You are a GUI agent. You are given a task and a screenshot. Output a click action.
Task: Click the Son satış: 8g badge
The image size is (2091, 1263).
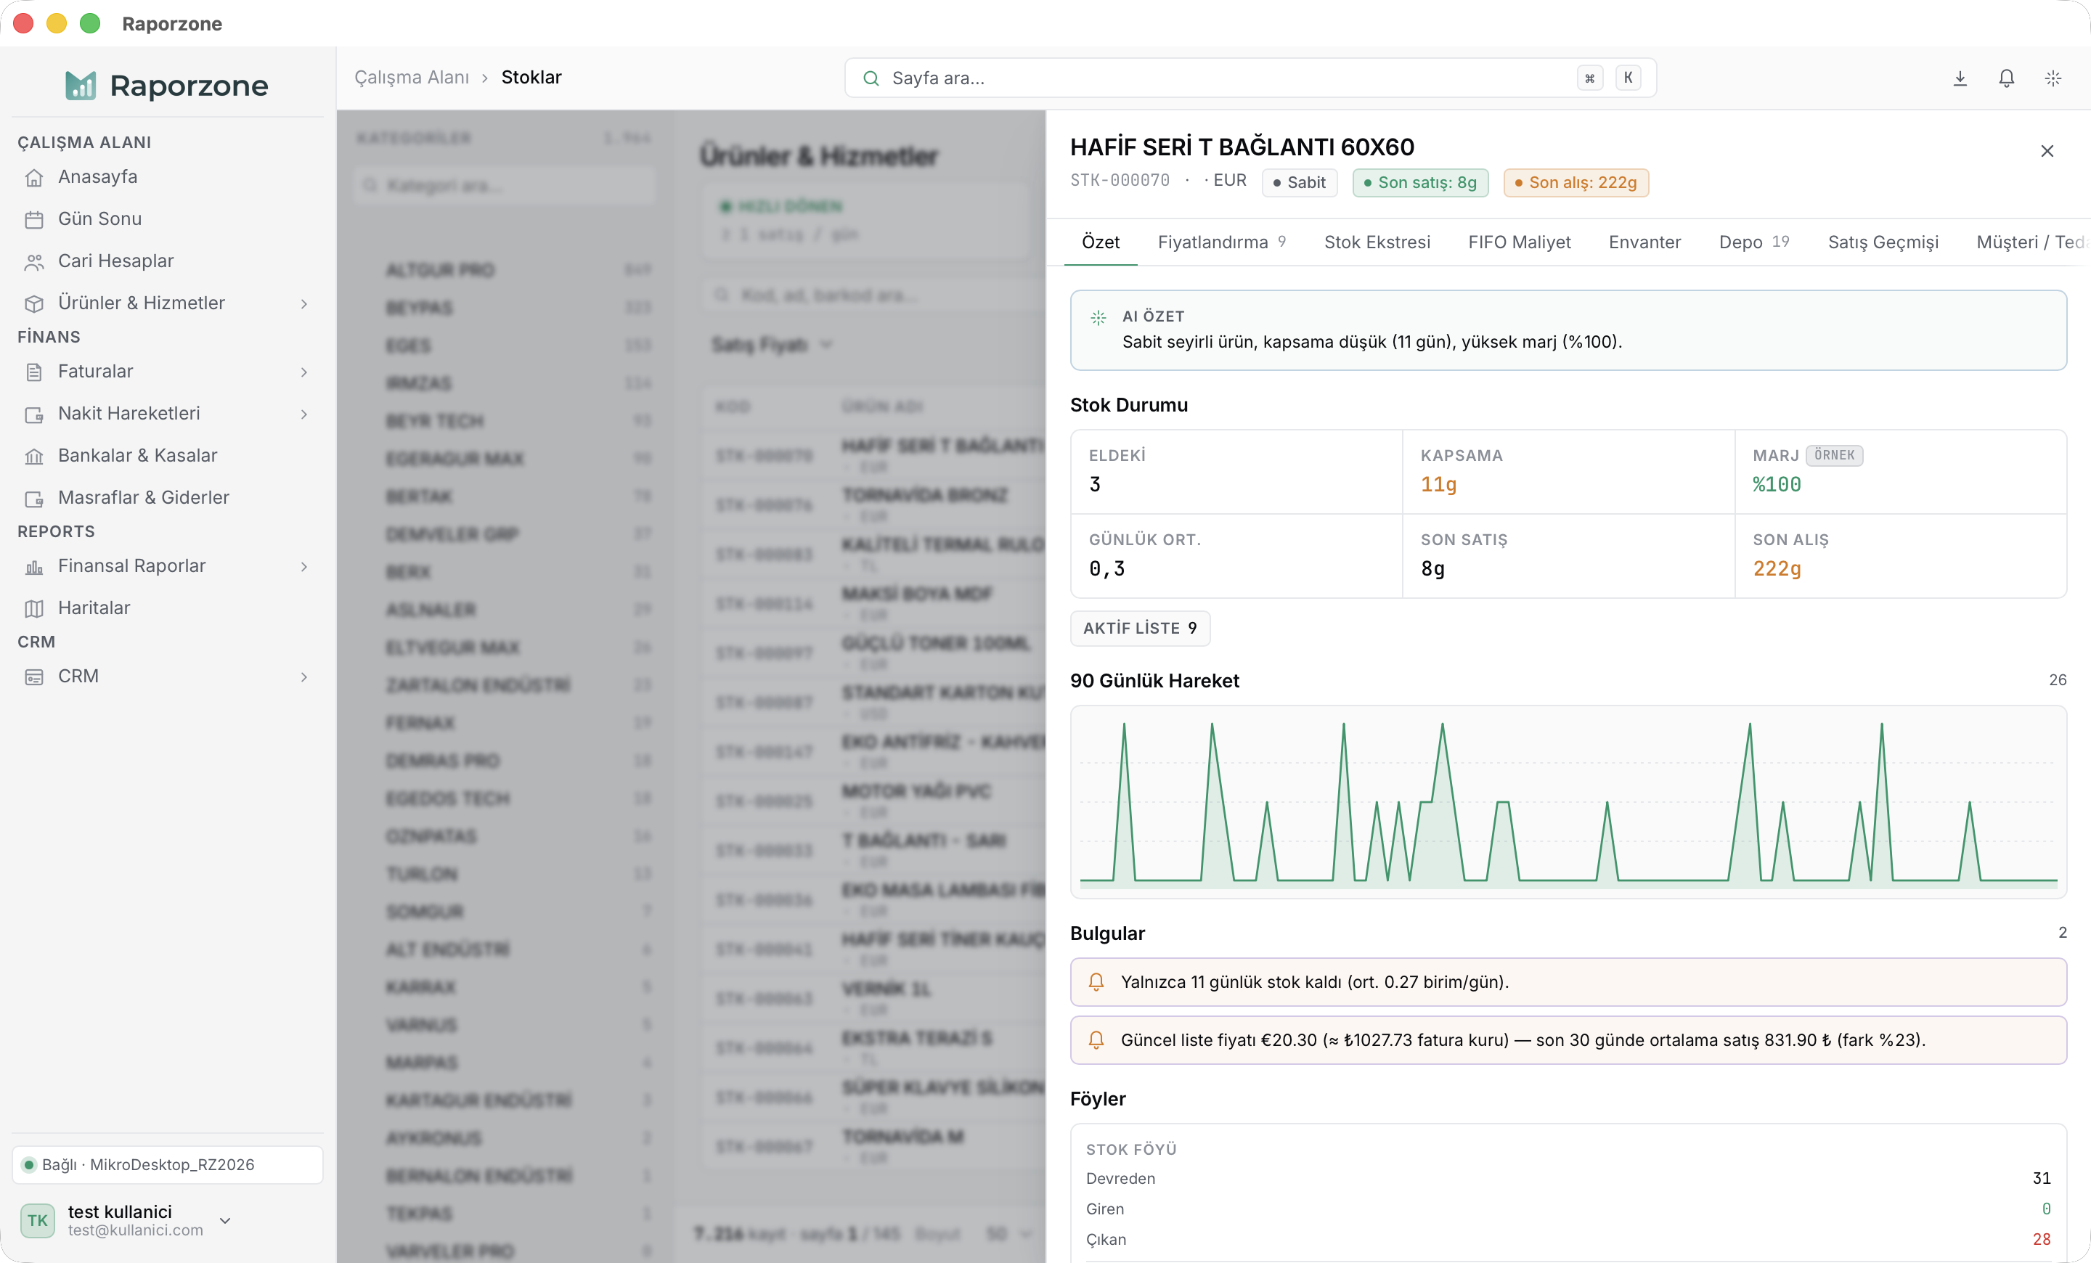tap(1419, 182)
